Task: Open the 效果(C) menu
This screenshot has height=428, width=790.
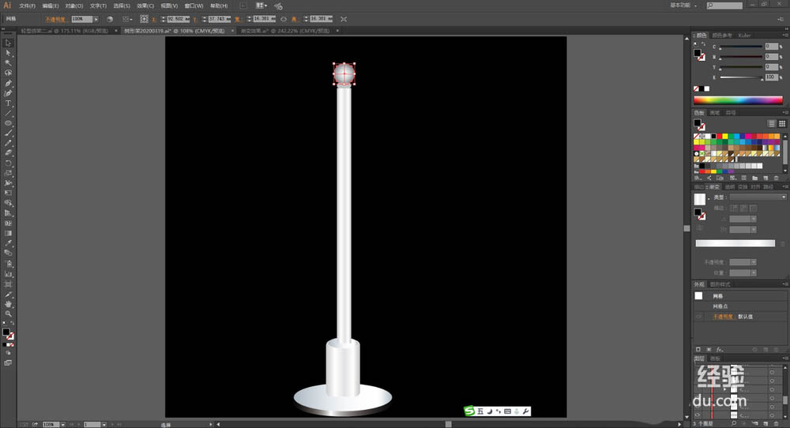Action: pyautogui.click(x=145, y=6)
